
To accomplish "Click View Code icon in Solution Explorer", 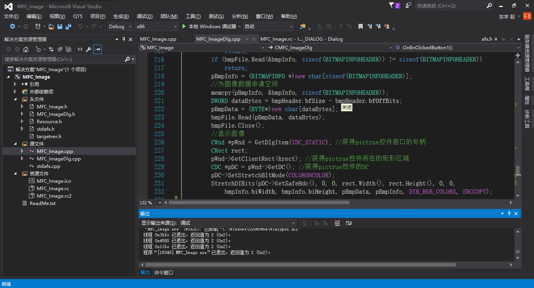I will pyautogui.click(x=80, y=49).
